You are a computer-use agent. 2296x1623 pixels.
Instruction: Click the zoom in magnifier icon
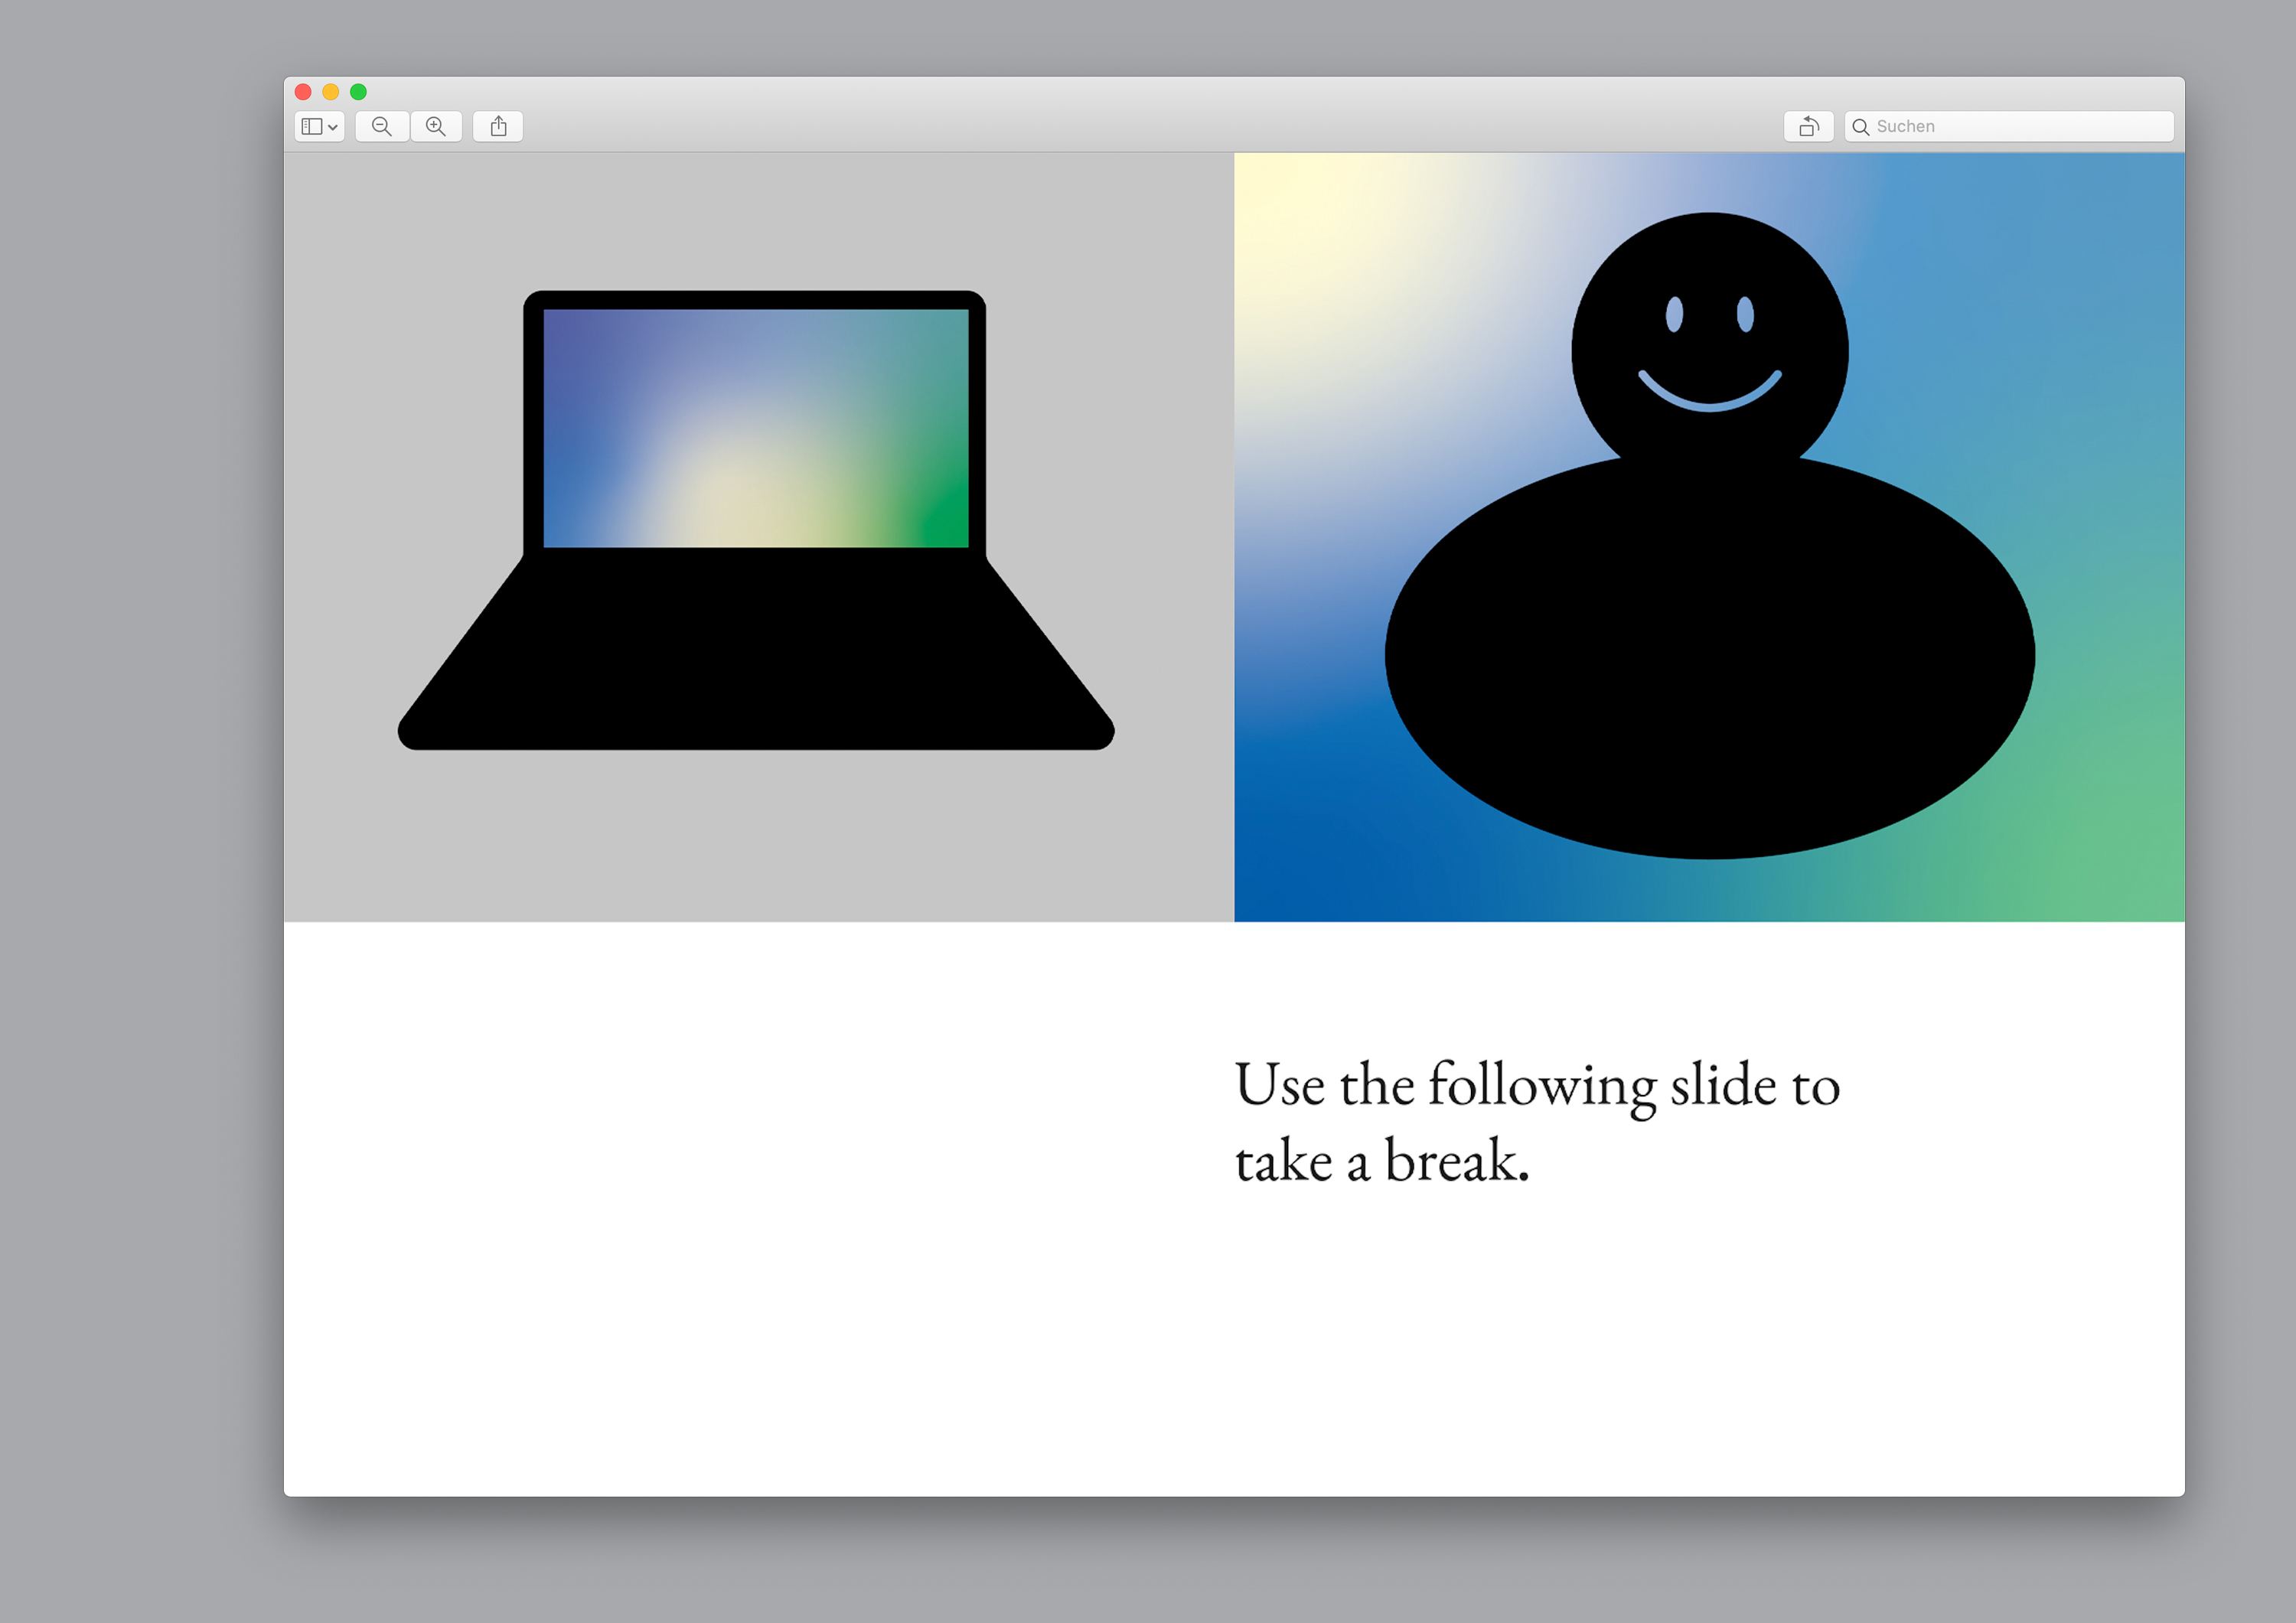(x=436, y=127)
